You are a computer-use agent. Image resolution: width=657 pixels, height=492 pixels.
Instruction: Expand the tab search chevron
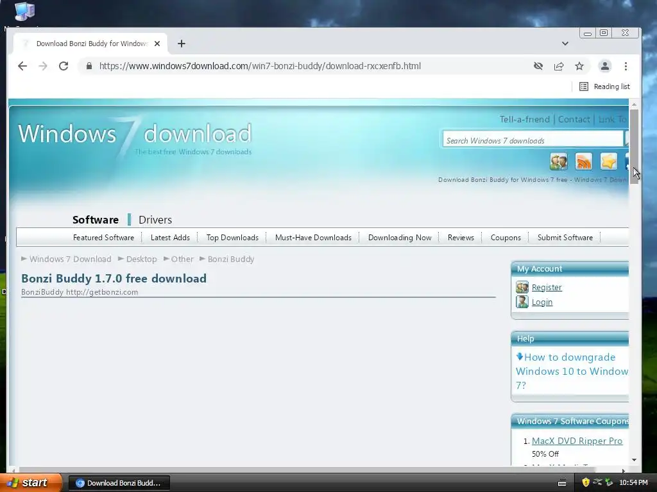[565, 44]
